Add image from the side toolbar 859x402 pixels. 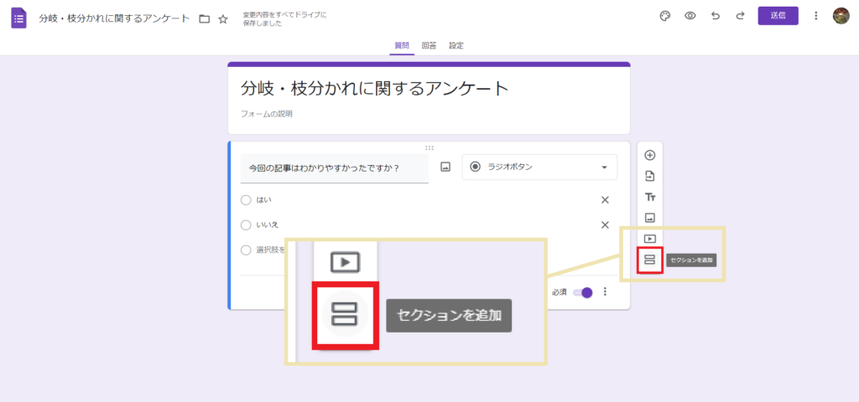click(x=650, y=218)
